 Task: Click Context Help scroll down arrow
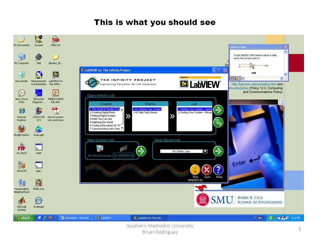pos(285,74)
